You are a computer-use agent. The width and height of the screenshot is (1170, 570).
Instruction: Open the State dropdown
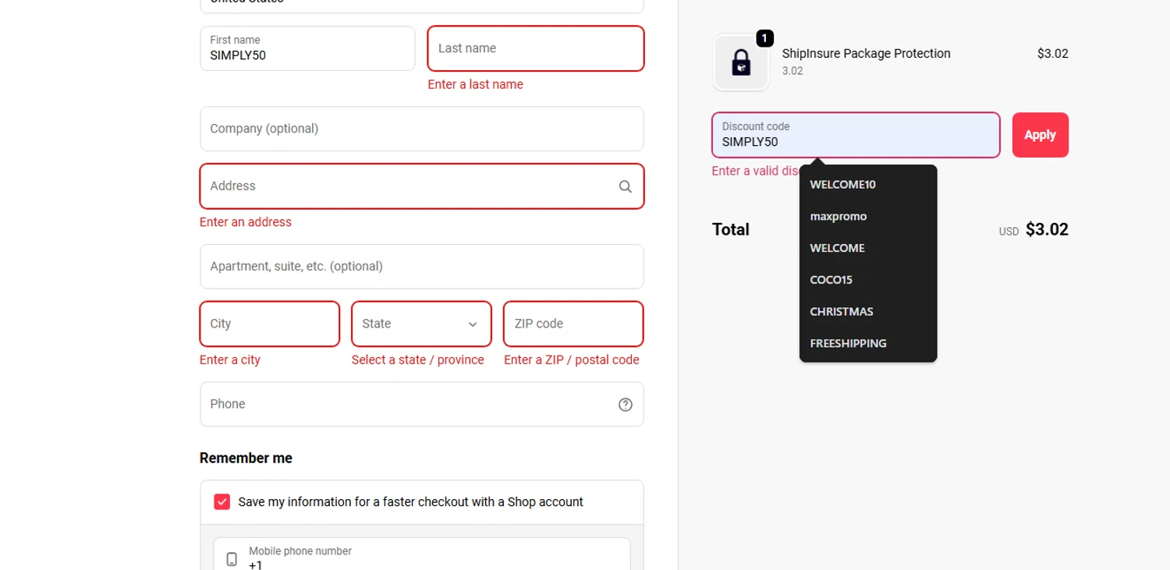pos(421,324)
